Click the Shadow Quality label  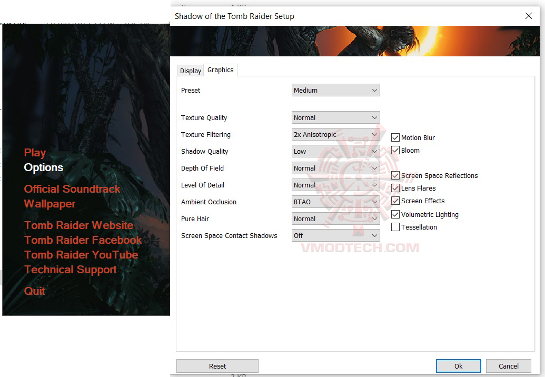204,152
